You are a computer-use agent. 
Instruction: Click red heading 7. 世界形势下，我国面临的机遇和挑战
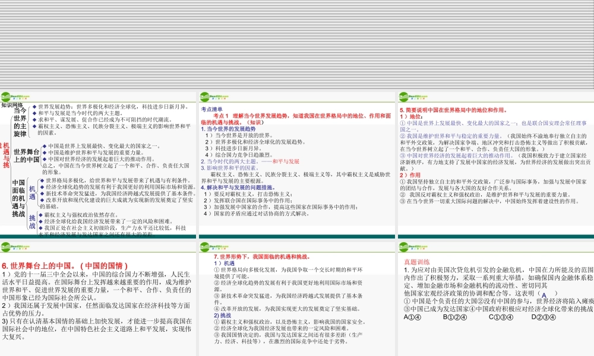pos(263,257)
